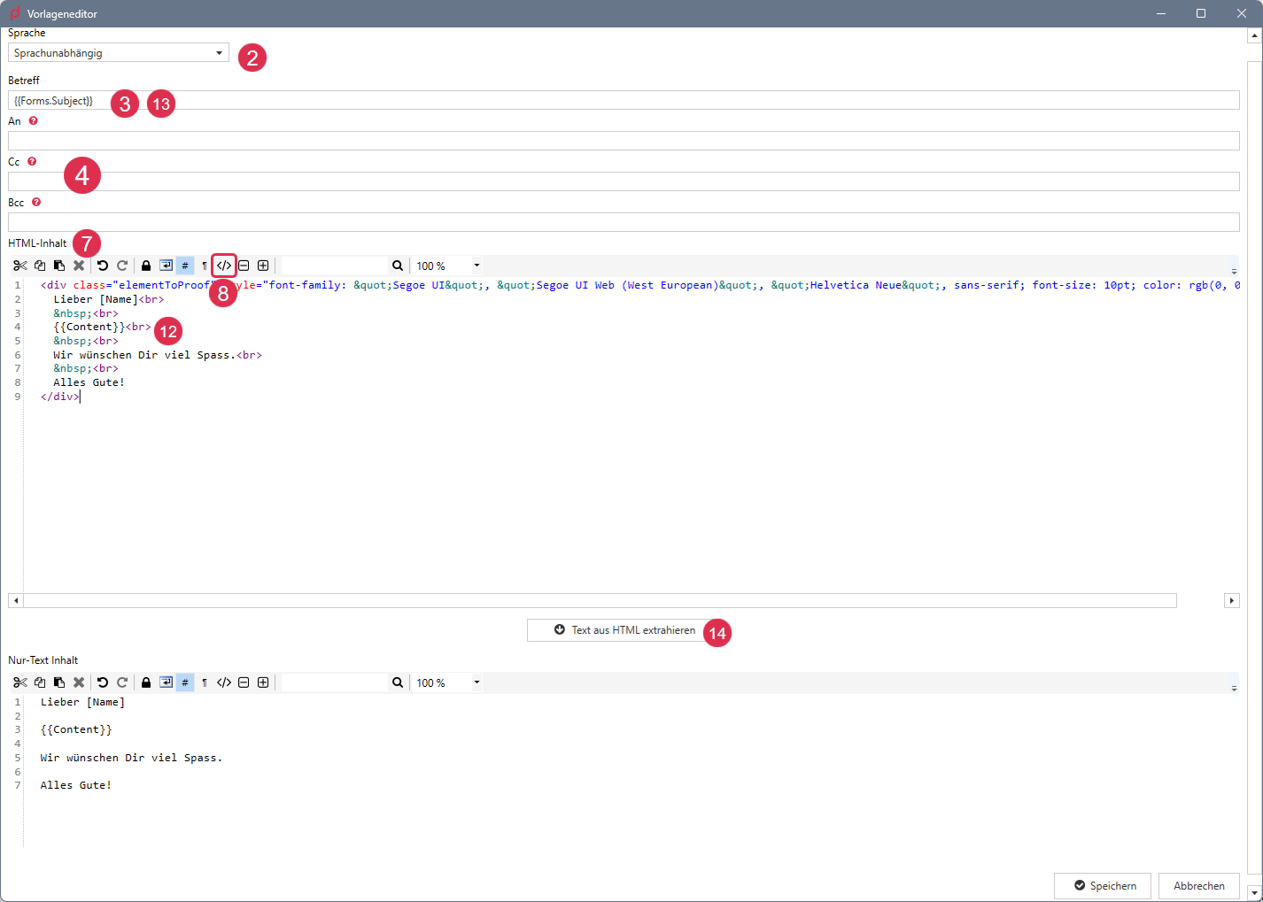This screenshot has height=902, width=1263.
Task: Click the search field in Nur-Text Inhalt toolbar
Action: 335,682
